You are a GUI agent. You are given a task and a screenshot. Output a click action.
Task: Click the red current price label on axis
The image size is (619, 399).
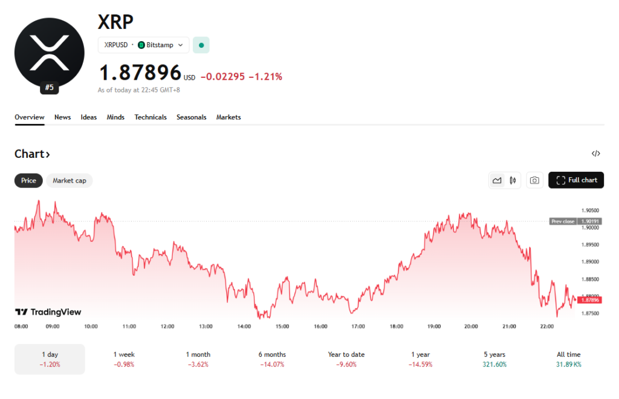(x=590, y=300)
